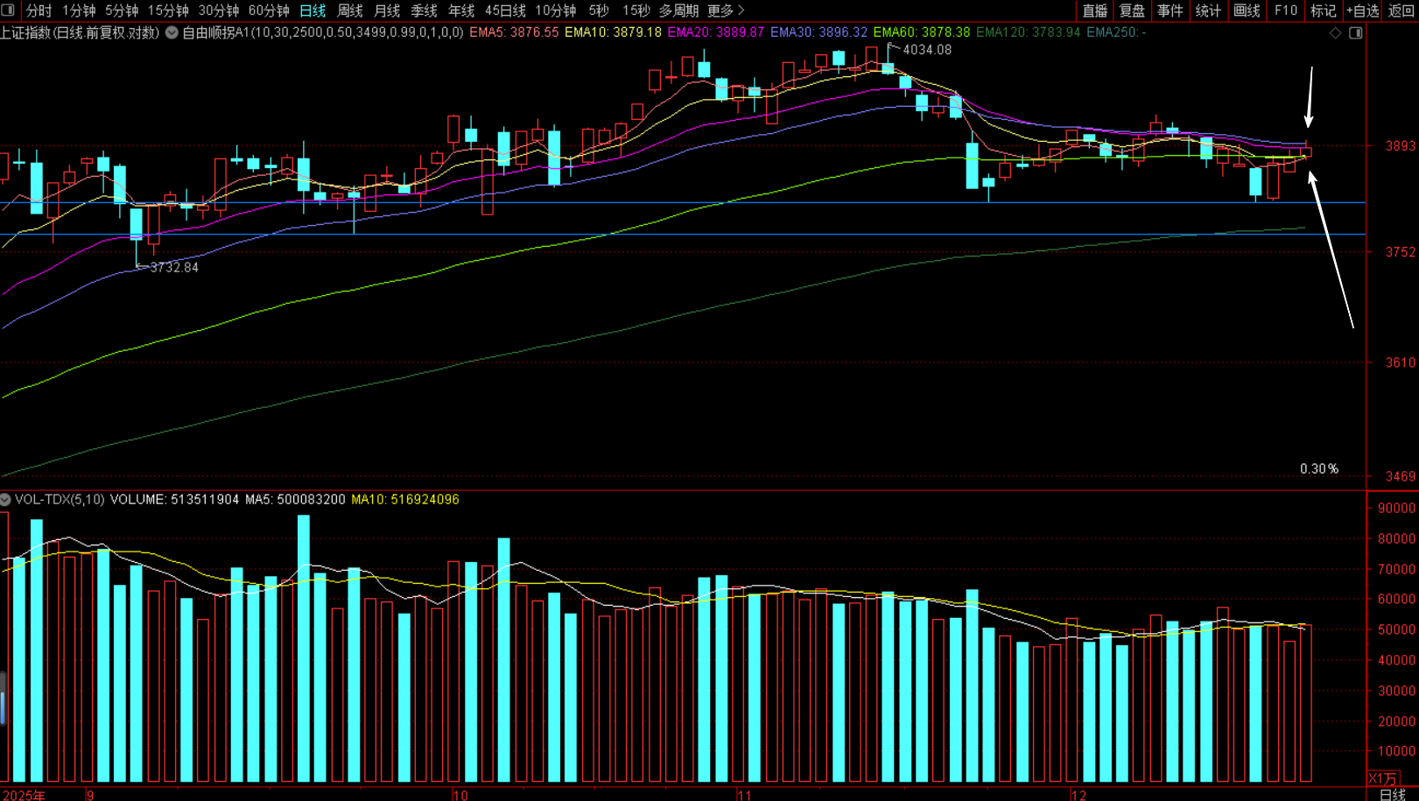Image resolution: width=1419 pixels, height=801 pixels.
Task: Click the 3893 price axis label
Action: pos(1400,146)
